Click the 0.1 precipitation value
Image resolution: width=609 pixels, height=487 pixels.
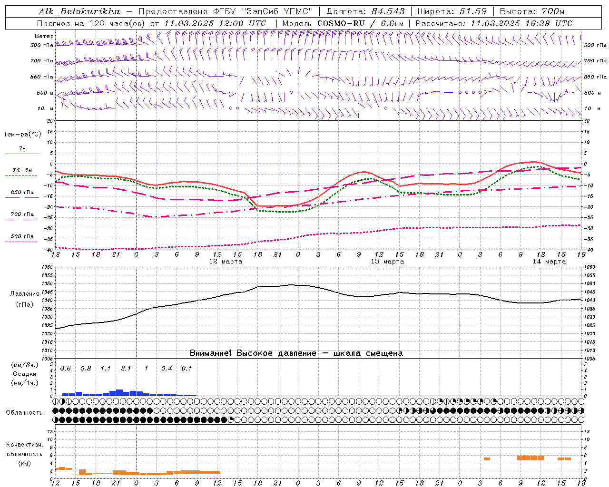(x=187, y=369)
